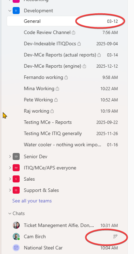Expand the Support & Sales team chevron
Image resolution: width=134 pixels, height=254 pixels.
[x=10, y=190]
